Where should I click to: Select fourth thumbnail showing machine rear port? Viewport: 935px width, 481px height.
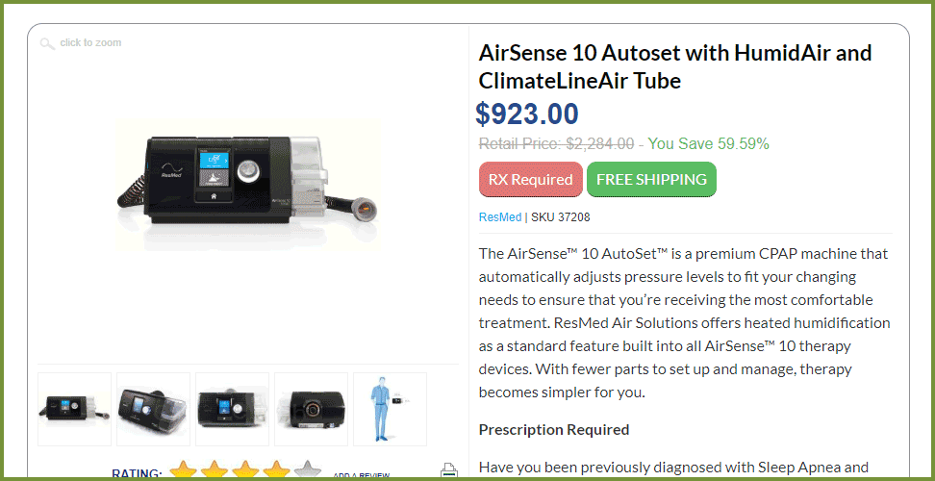click(x=312, y=410)
